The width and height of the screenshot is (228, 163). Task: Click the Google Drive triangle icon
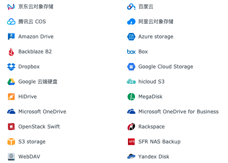click(11, 82)
